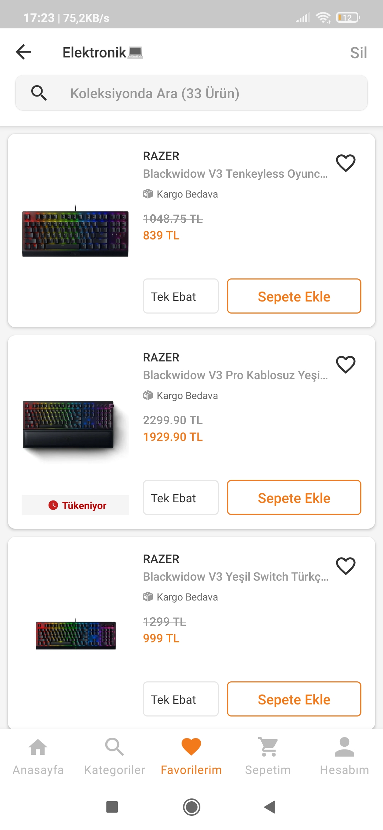Tap the back arrow beside Elektronik
This screenshot has width=383, height=830.
tap(24, 52)
